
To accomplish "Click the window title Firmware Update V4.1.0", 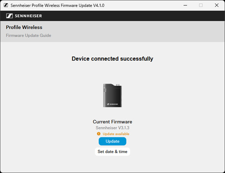I will point(57,5).
